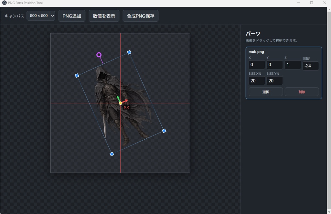Click the PNG Parts Position Tool app icon
Viewport: 331px width, 214px height.
(x=4, y=3)
